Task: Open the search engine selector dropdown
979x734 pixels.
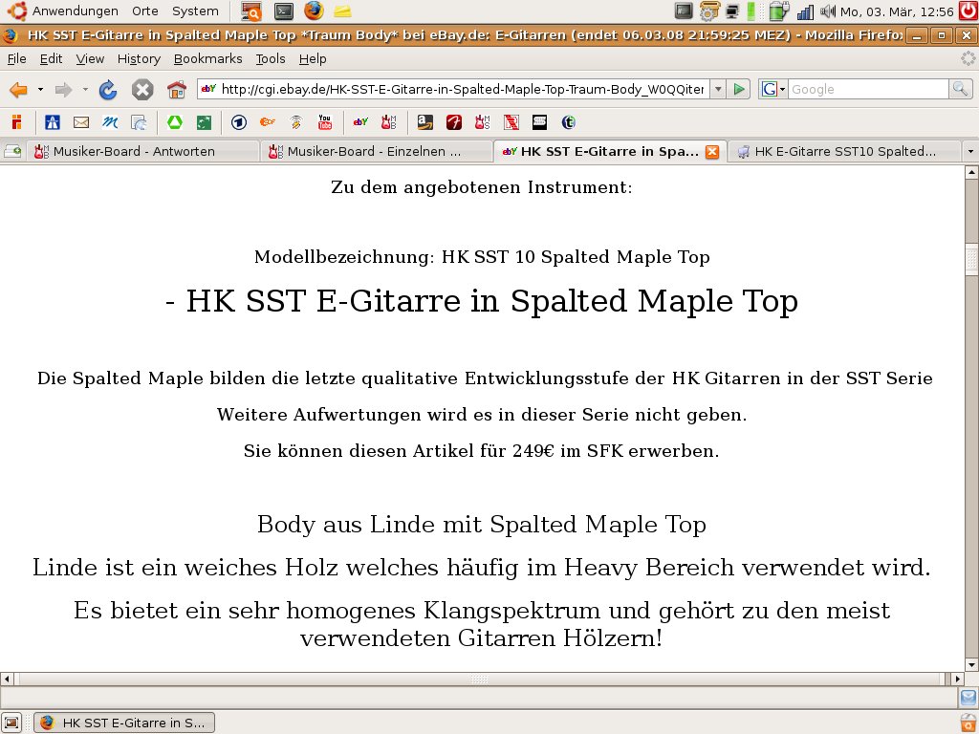Action: pos(772,89)
